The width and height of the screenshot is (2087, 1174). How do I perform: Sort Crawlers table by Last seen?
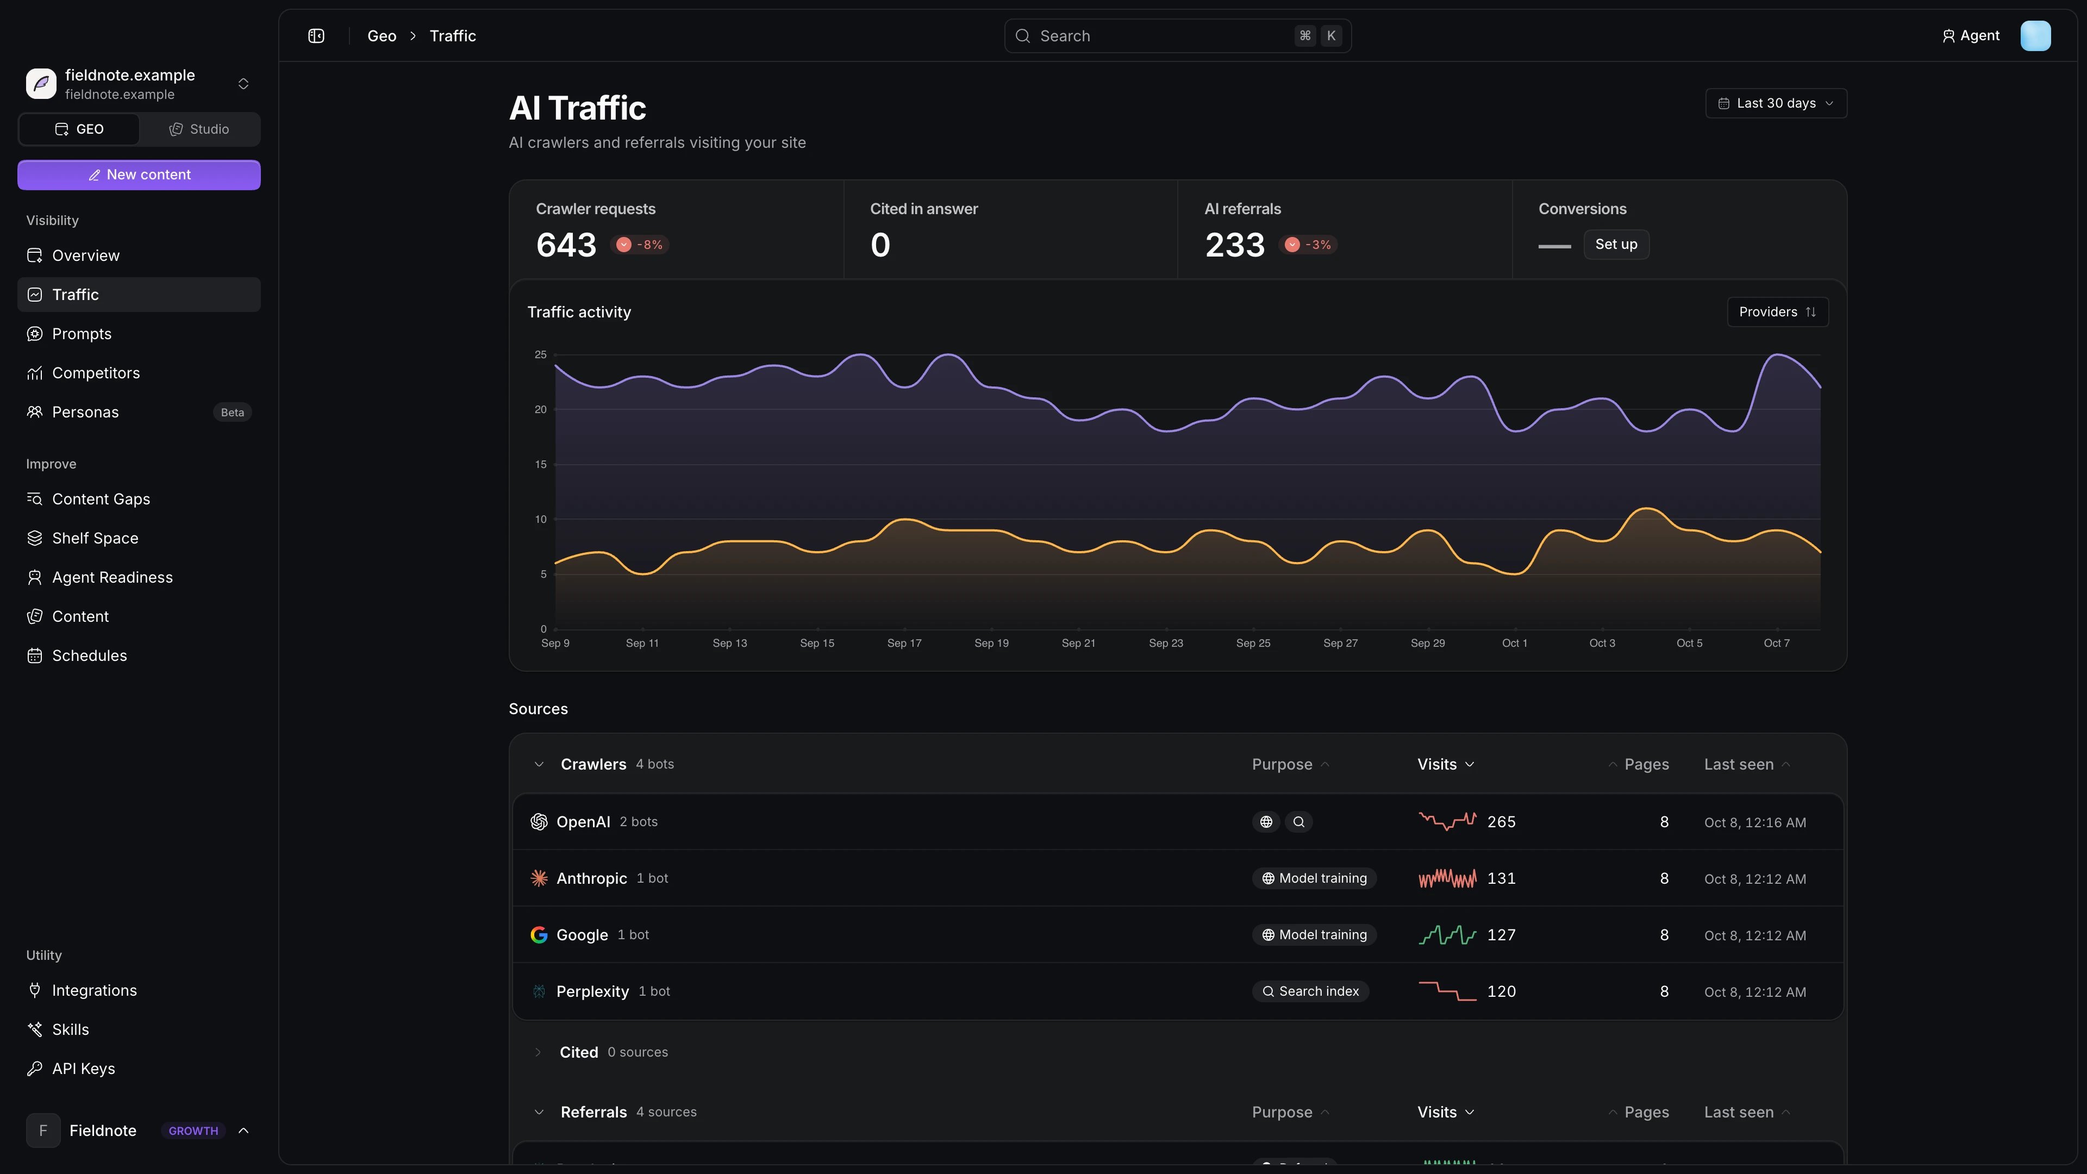[x=1747, y=765]
